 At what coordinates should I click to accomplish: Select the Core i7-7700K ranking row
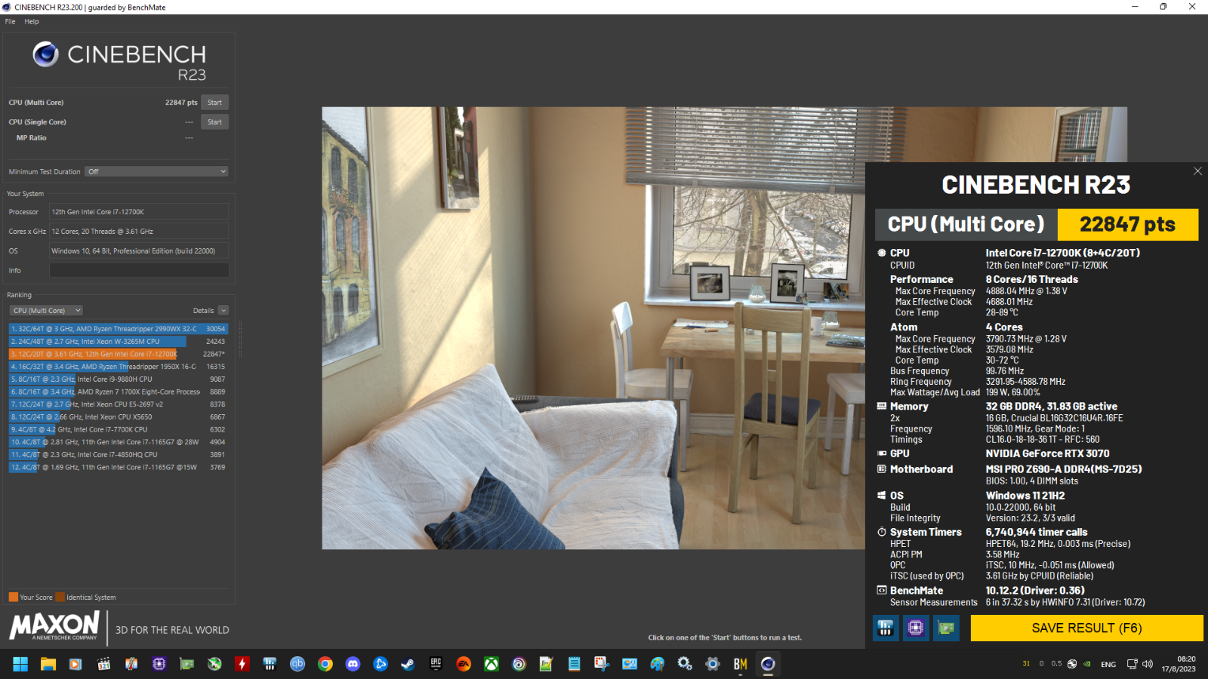click(118, 429)
